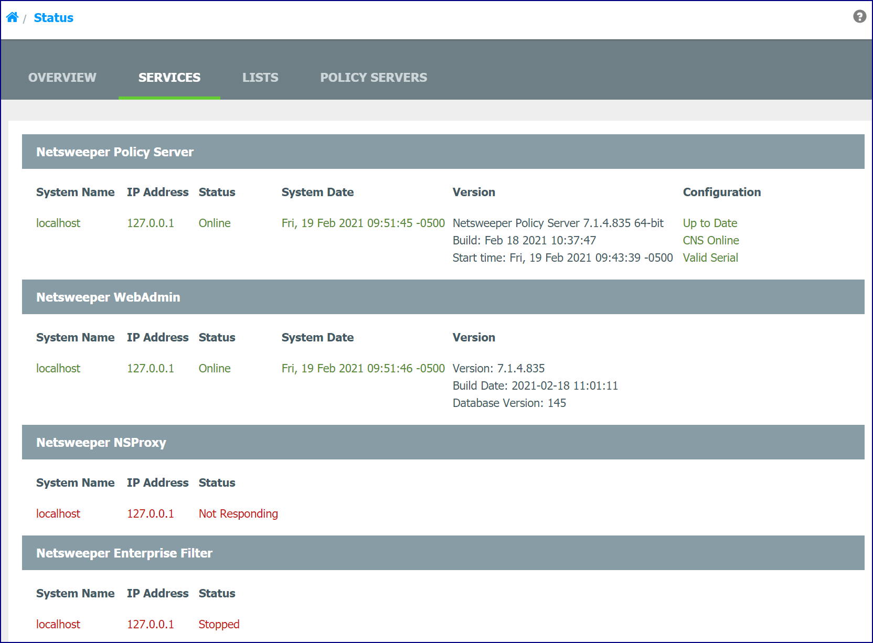Open the help question mark icon
This screenshot has height=643, width=873.
click(x=859, y=17)
